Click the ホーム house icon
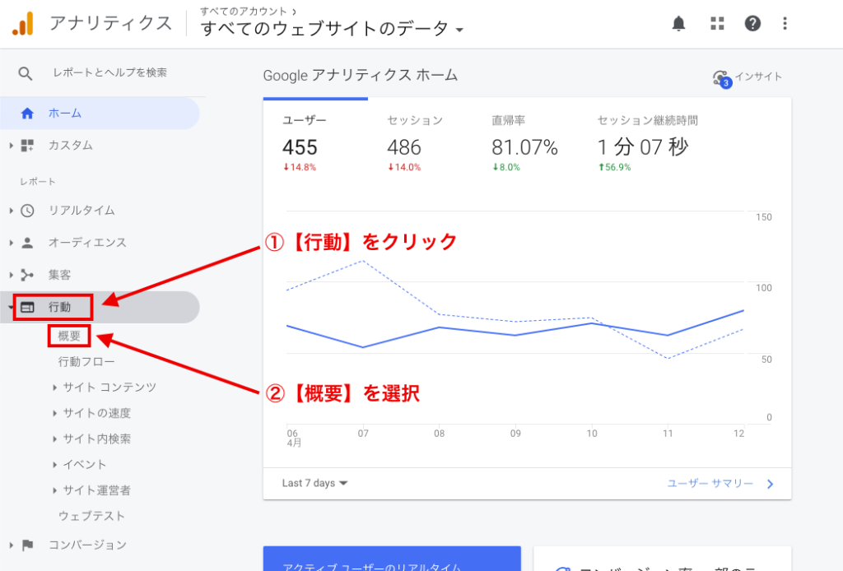The height and width of the screenshot is (571, 843). coord(27,114)
